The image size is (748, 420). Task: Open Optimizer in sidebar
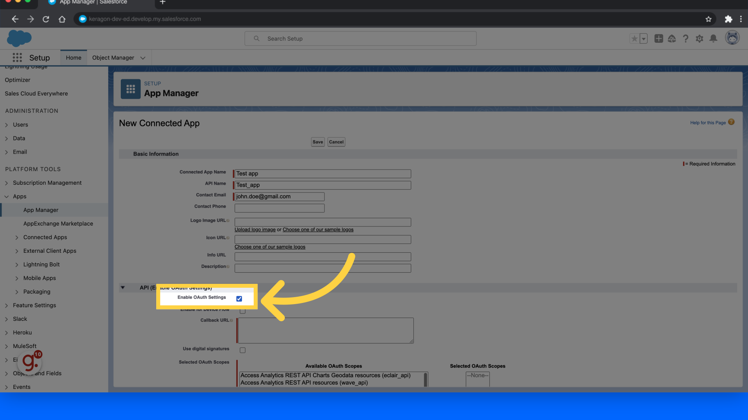point(18,80)
